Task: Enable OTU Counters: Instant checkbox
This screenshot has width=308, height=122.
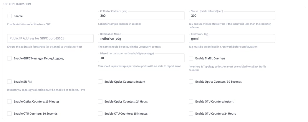Action: pos(191,101)
